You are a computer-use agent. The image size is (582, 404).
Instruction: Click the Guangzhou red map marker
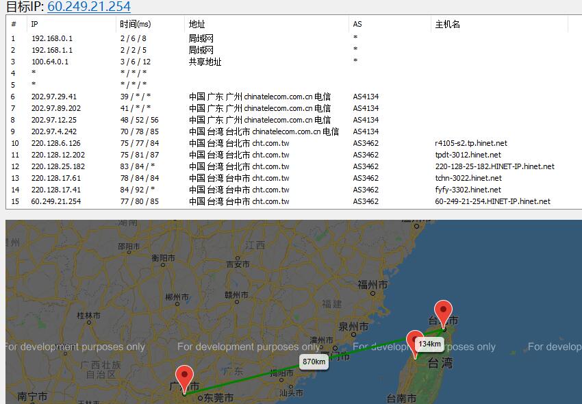point(184,378)
